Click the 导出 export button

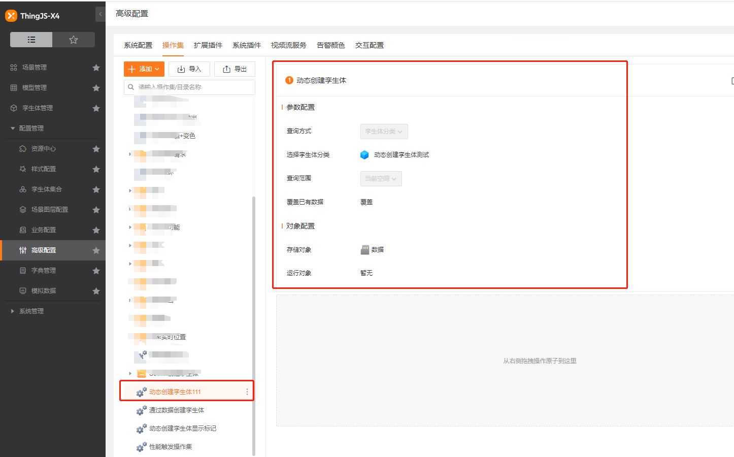tap(235, 69)
